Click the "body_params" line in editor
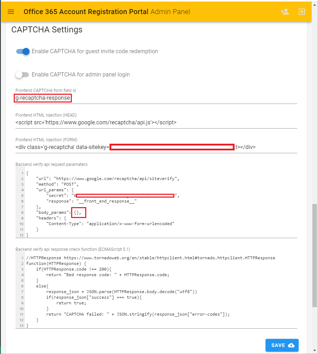 59,213
